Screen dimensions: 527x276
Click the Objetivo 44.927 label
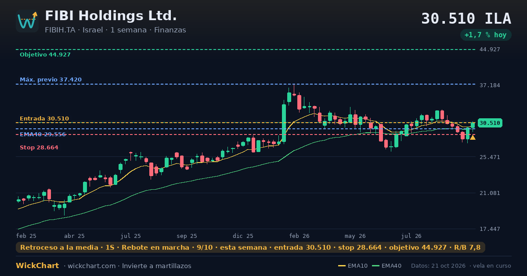click(x=45, y=55)
